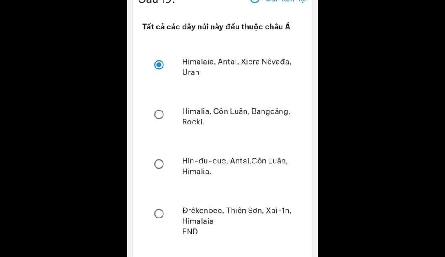Toggle the review circle icon at the top right
The height and width of the screenshot is (257, 445).
[255, 1]
